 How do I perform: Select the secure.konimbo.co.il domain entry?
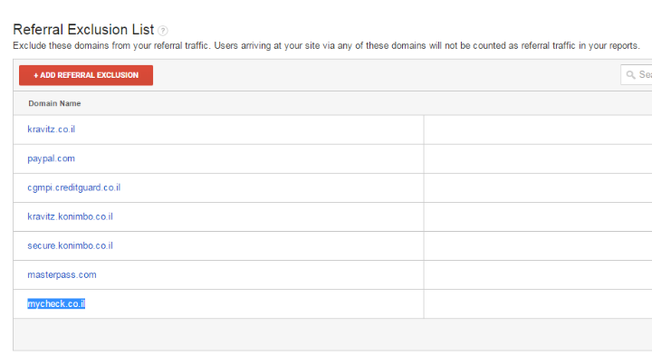pos(70,245)
